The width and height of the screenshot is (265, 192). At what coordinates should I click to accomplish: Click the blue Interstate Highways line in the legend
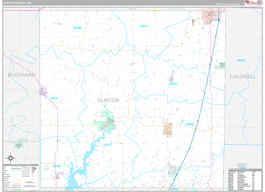click(x=16, y=188)
